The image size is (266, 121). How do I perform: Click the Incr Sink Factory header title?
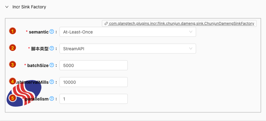click(29, 7)
